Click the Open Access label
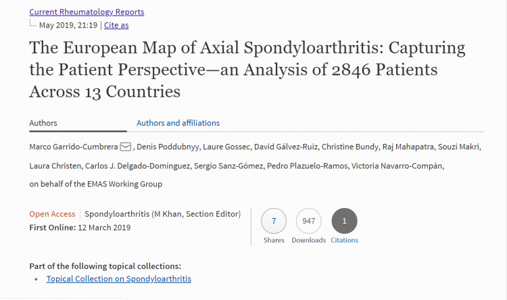507x300 pixels. point(53,214)
